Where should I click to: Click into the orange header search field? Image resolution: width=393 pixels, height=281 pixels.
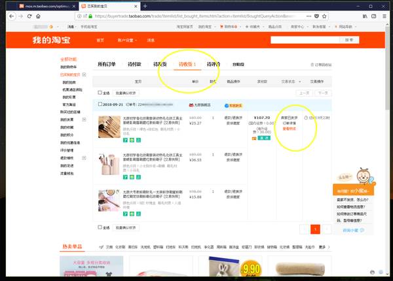click(305, 40)
